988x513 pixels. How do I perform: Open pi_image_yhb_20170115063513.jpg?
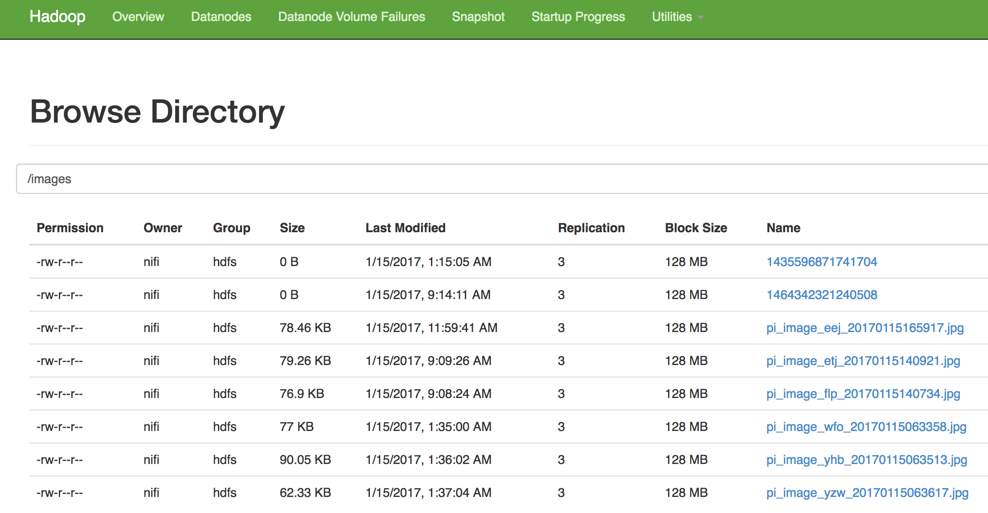tap(866, 460)
